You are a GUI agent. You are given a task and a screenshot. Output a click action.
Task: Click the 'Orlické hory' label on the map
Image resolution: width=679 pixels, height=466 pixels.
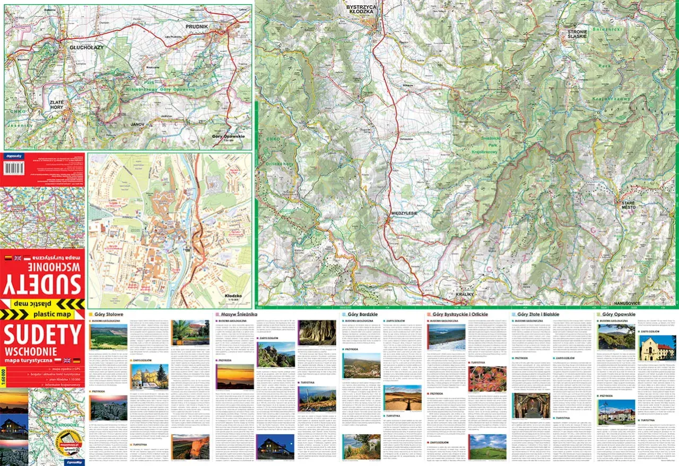[x=280, y=164]
